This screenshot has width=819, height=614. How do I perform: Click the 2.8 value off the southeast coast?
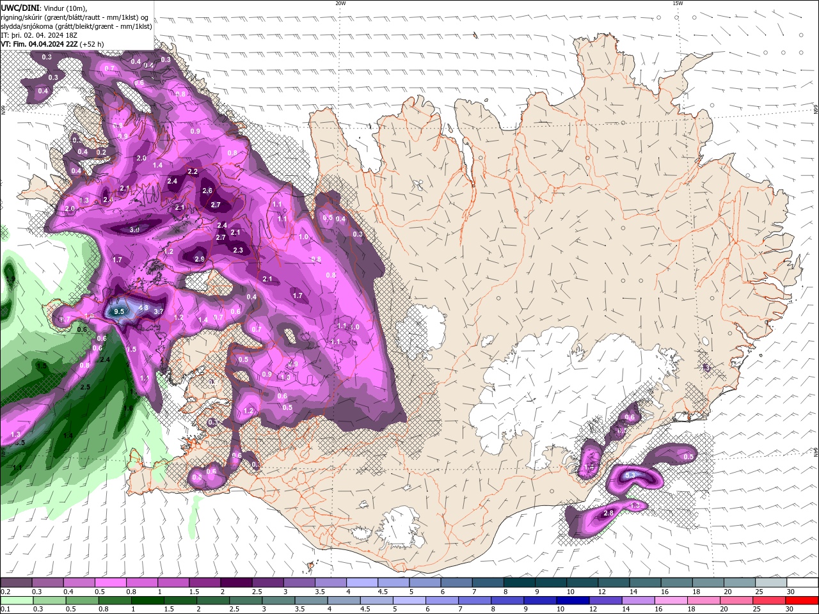pyautogui.click(x=608, y=513)
